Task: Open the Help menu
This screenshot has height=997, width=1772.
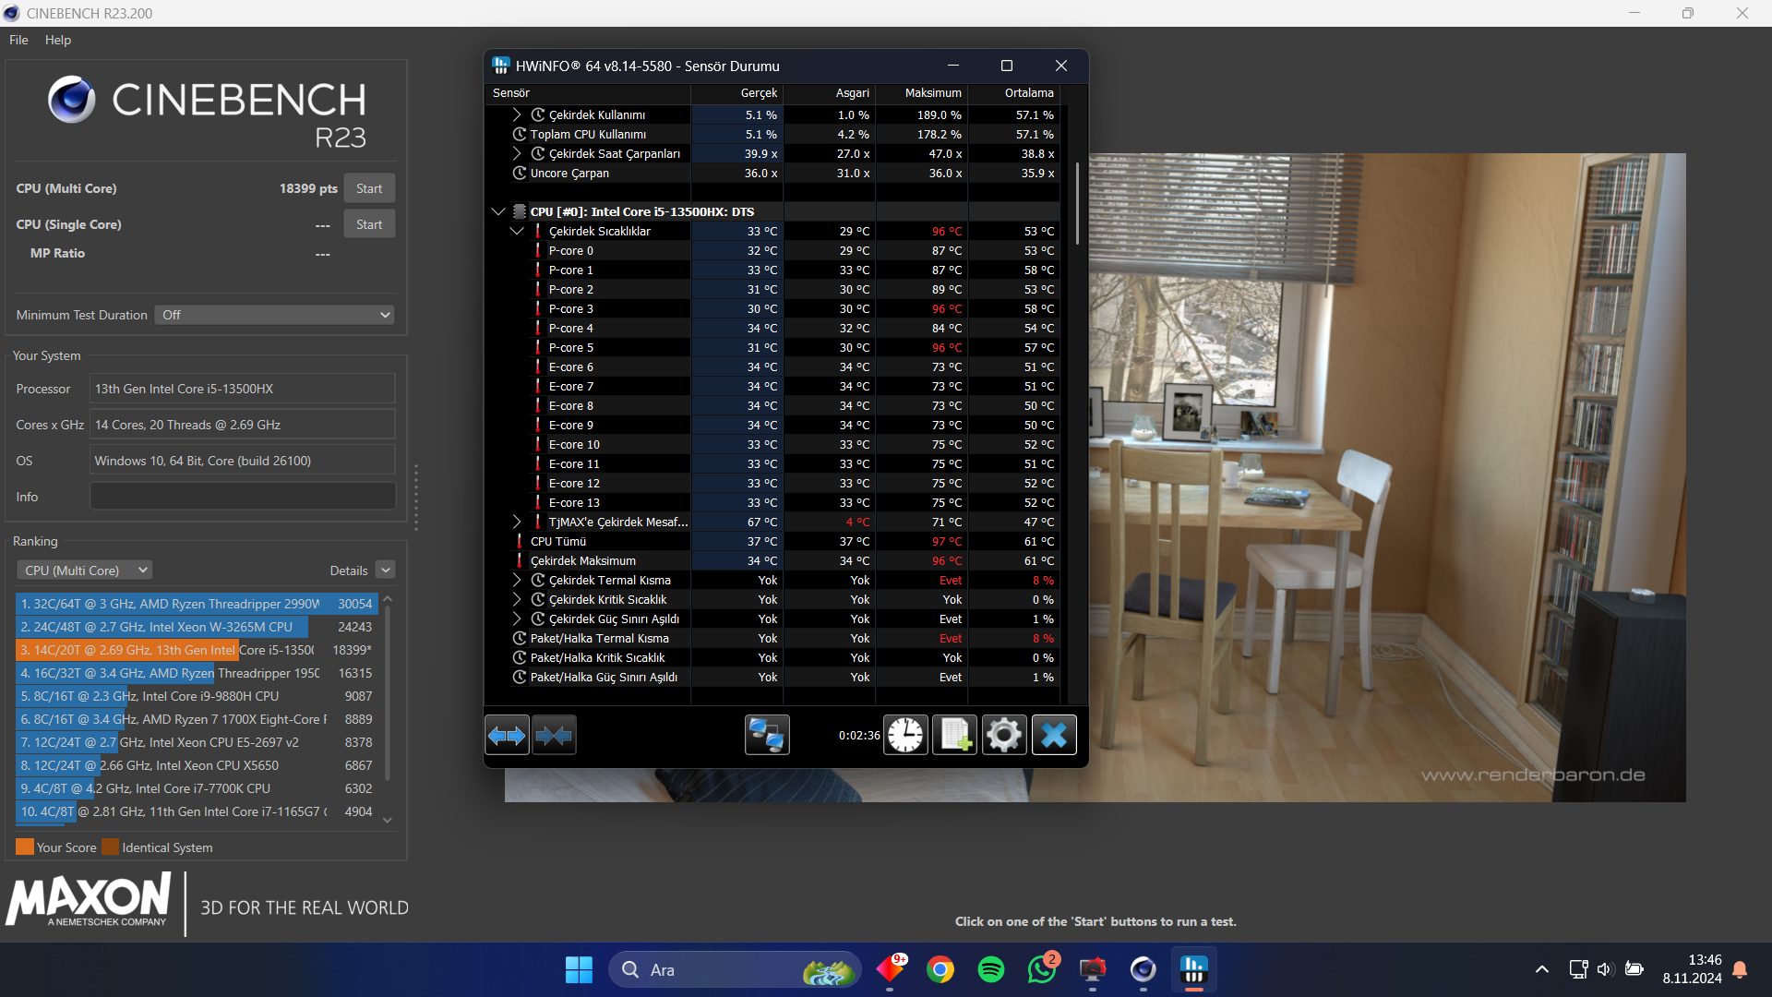Action: click(x=57, y=40)
